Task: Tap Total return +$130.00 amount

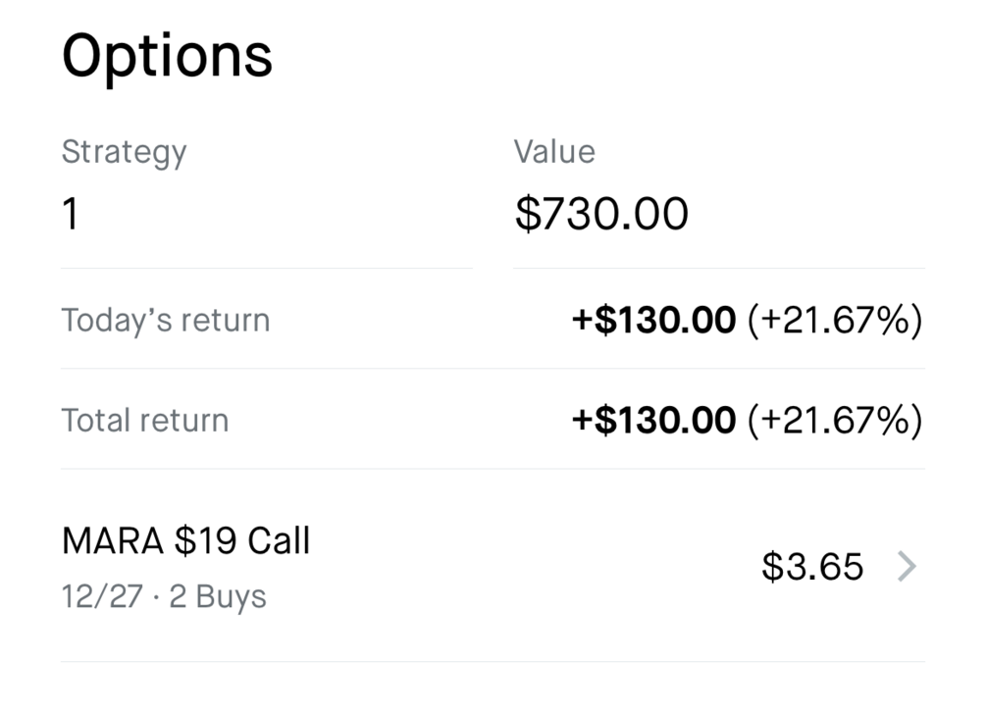Action: pyautogui.click(x=653, y=421)
